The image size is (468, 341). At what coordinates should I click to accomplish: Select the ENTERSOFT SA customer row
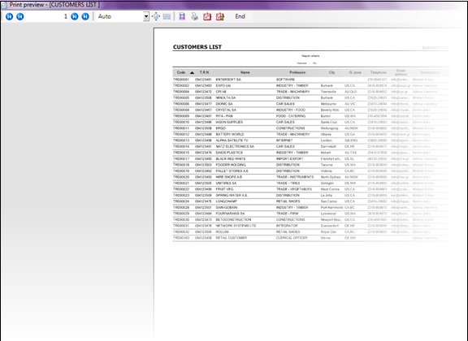pyautogui.click(x=310, y=80)
